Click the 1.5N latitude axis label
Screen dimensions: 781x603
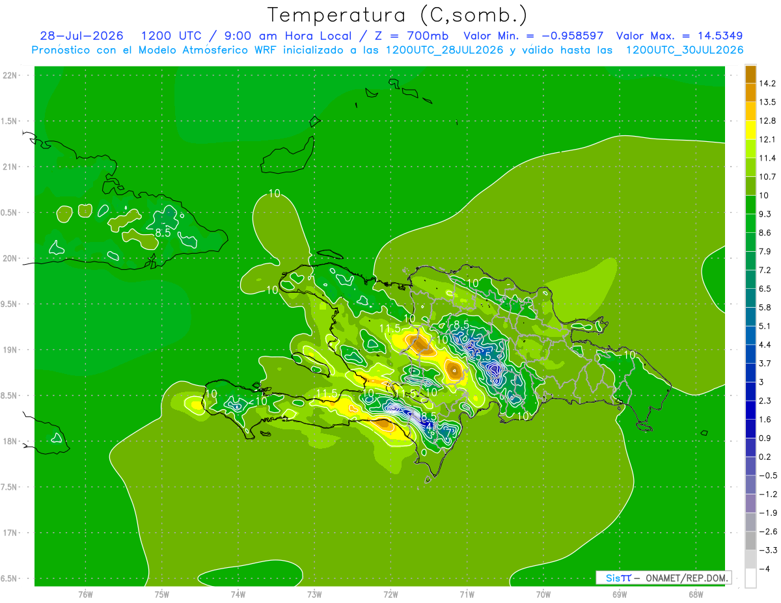10,121
